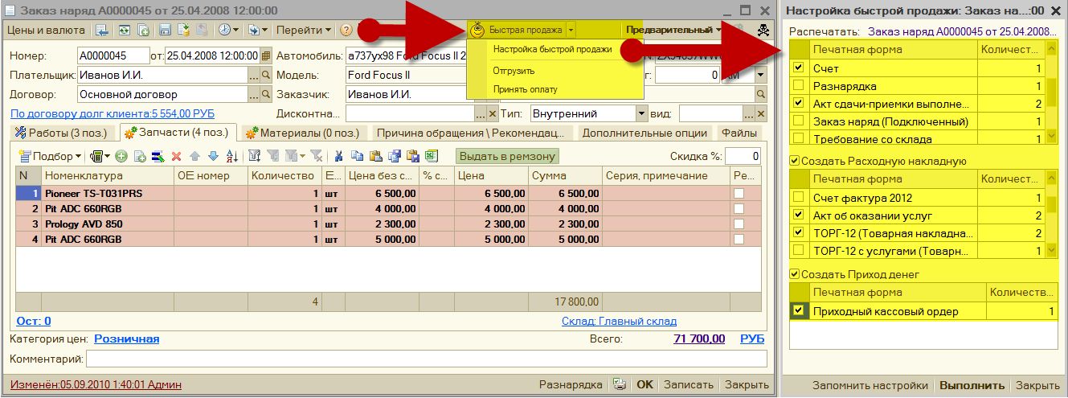
Task: Open calendar picker next to date field
Action: tap(266, 56)
